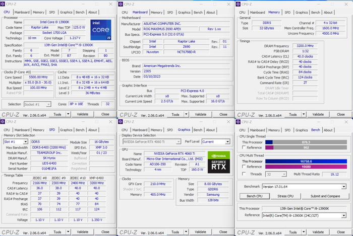Image resolution: width=353 pixels, height=236 pixels.
Task: Click the CPU-Z title icon of the Motherboard window
Action: [x=121, y=5]
